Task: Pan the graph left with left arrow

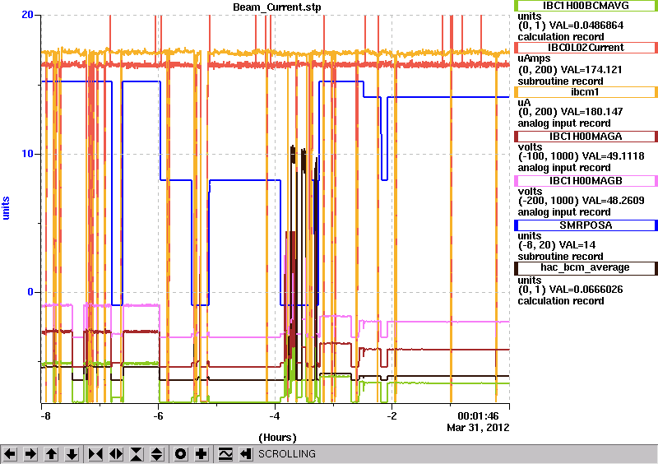Action: (10, 454)
